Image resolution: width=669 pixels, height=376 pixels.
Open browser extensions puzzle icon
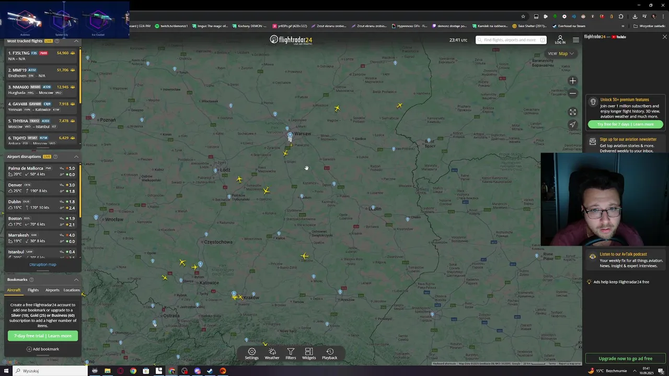(x=621, y=16)
